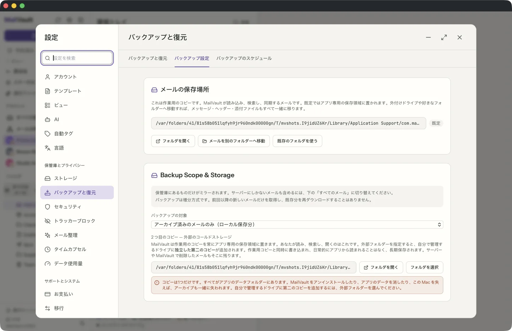Viewport: 512px width, 331px height.
Task: Open the バックアップの対象 dropdown
Action: tap(297, 224)
